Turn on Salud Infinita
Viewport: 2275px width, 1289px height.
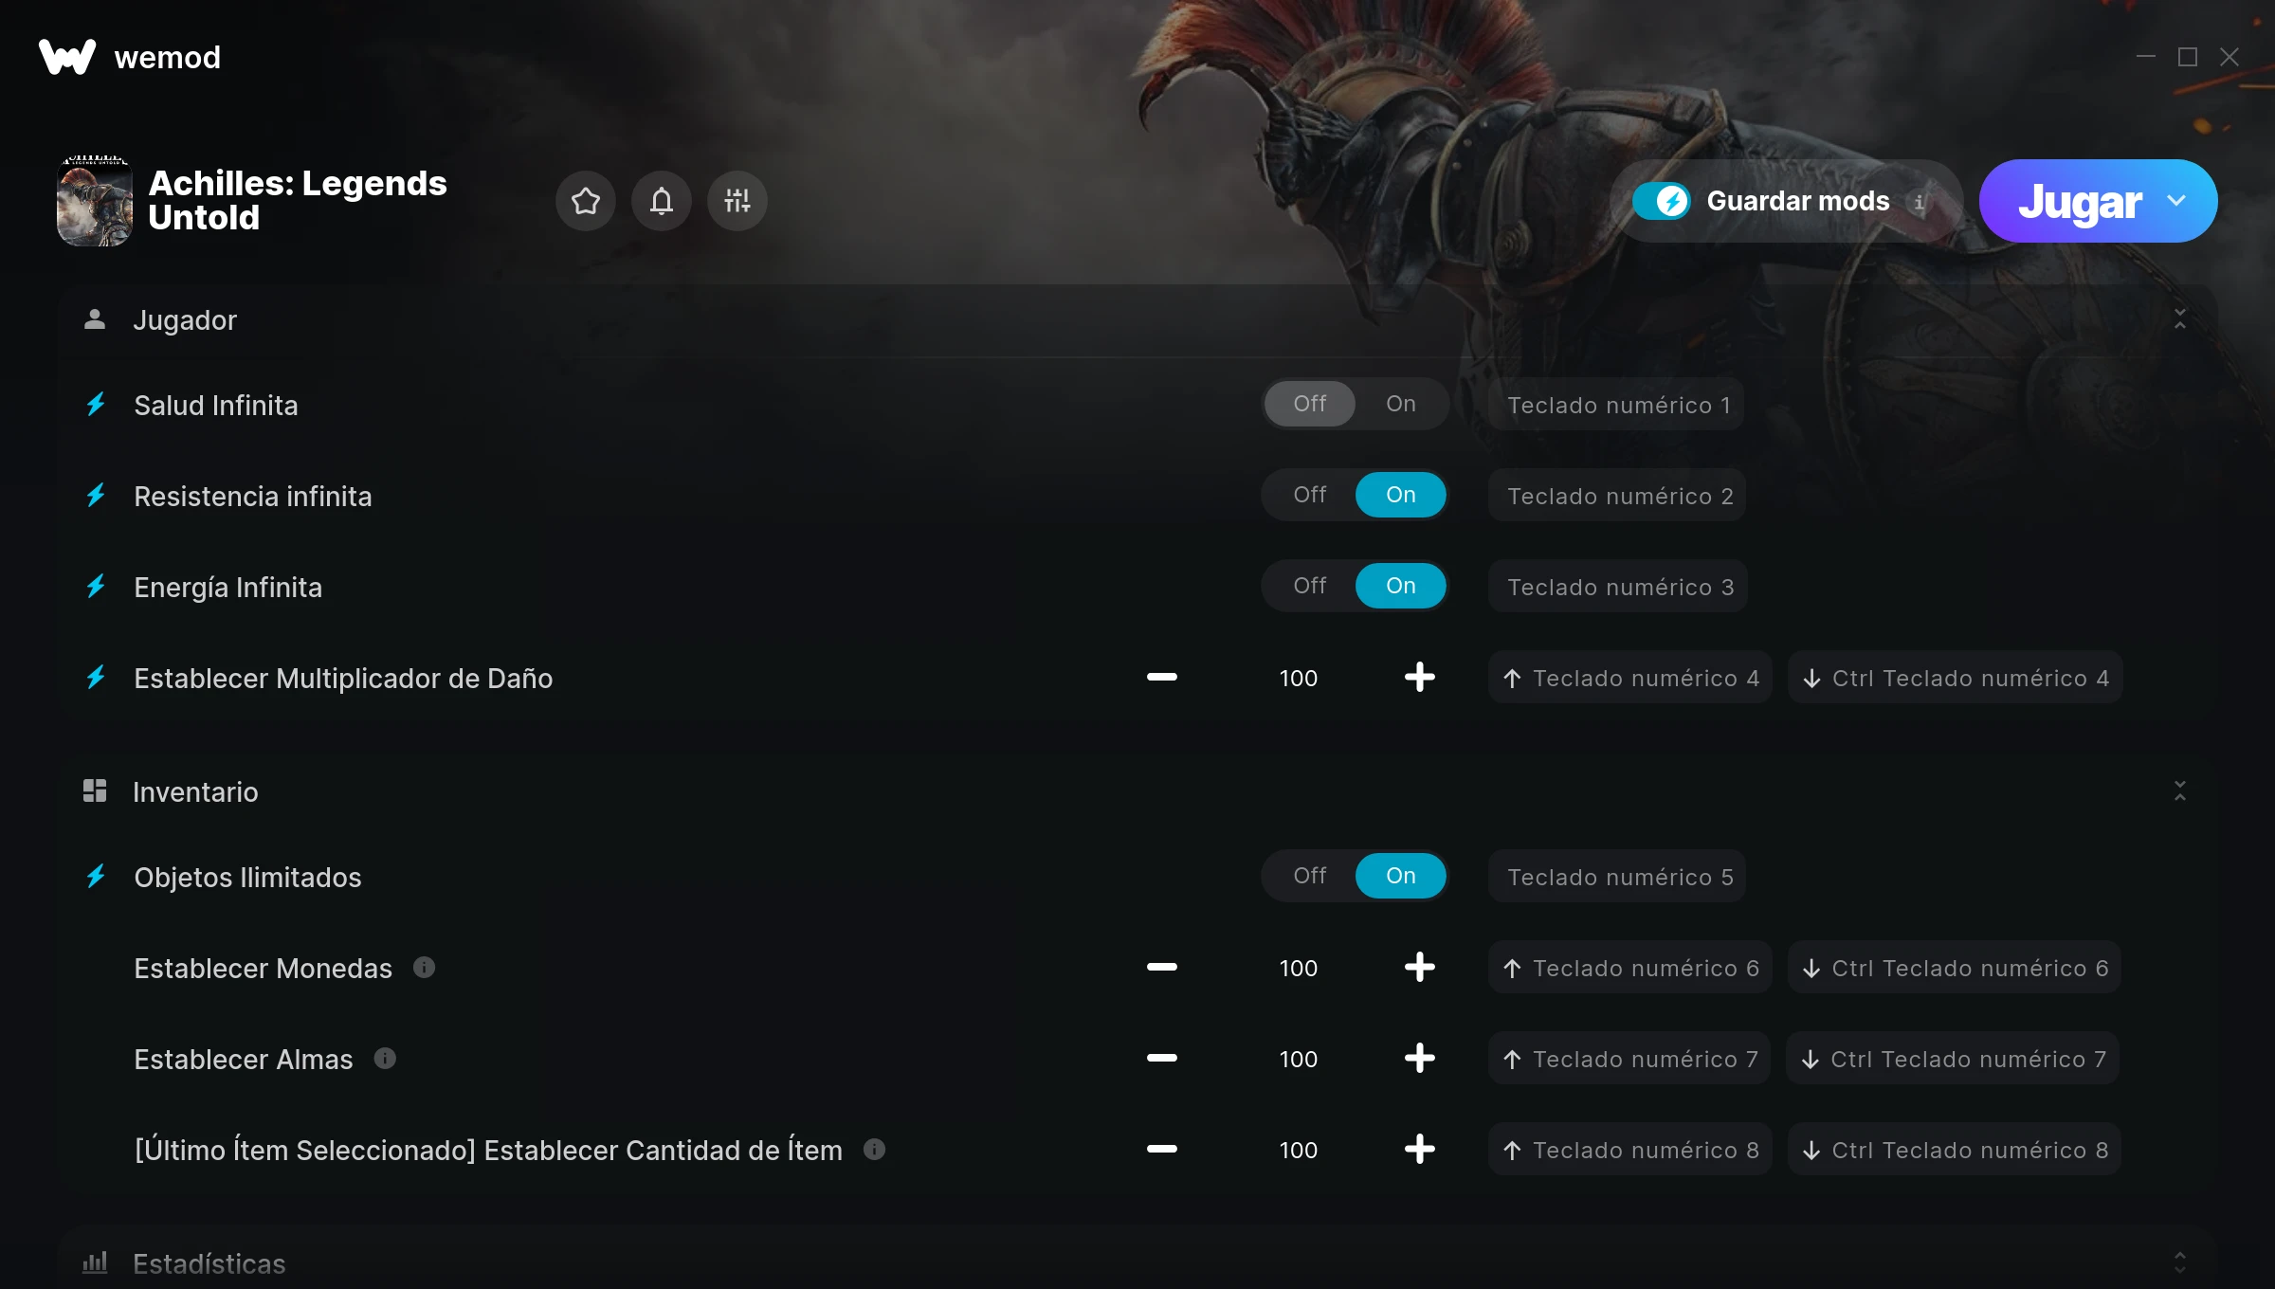tap(1400, 404)
